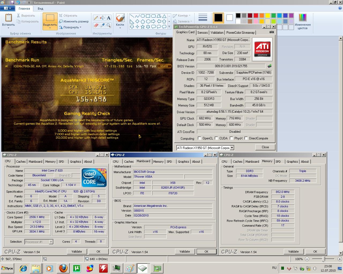Open Firefox from the taskbar

(63, 268)
